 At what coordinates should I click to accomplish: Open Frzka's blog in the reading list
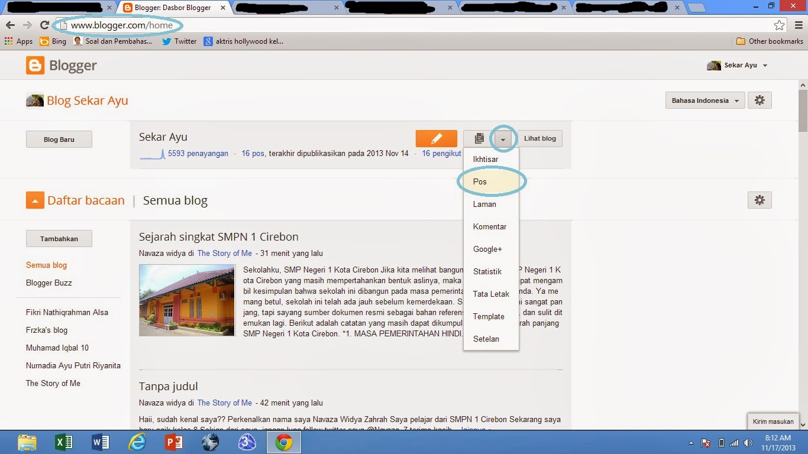point(47,330)
